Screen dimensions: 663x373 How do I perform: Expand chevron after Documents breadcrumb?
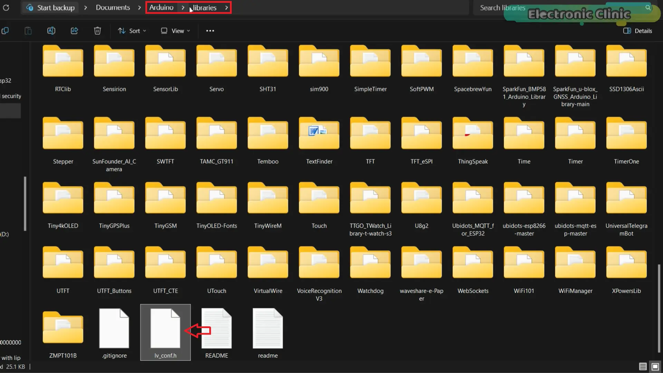pyautogui.click(x=139, y=8)
